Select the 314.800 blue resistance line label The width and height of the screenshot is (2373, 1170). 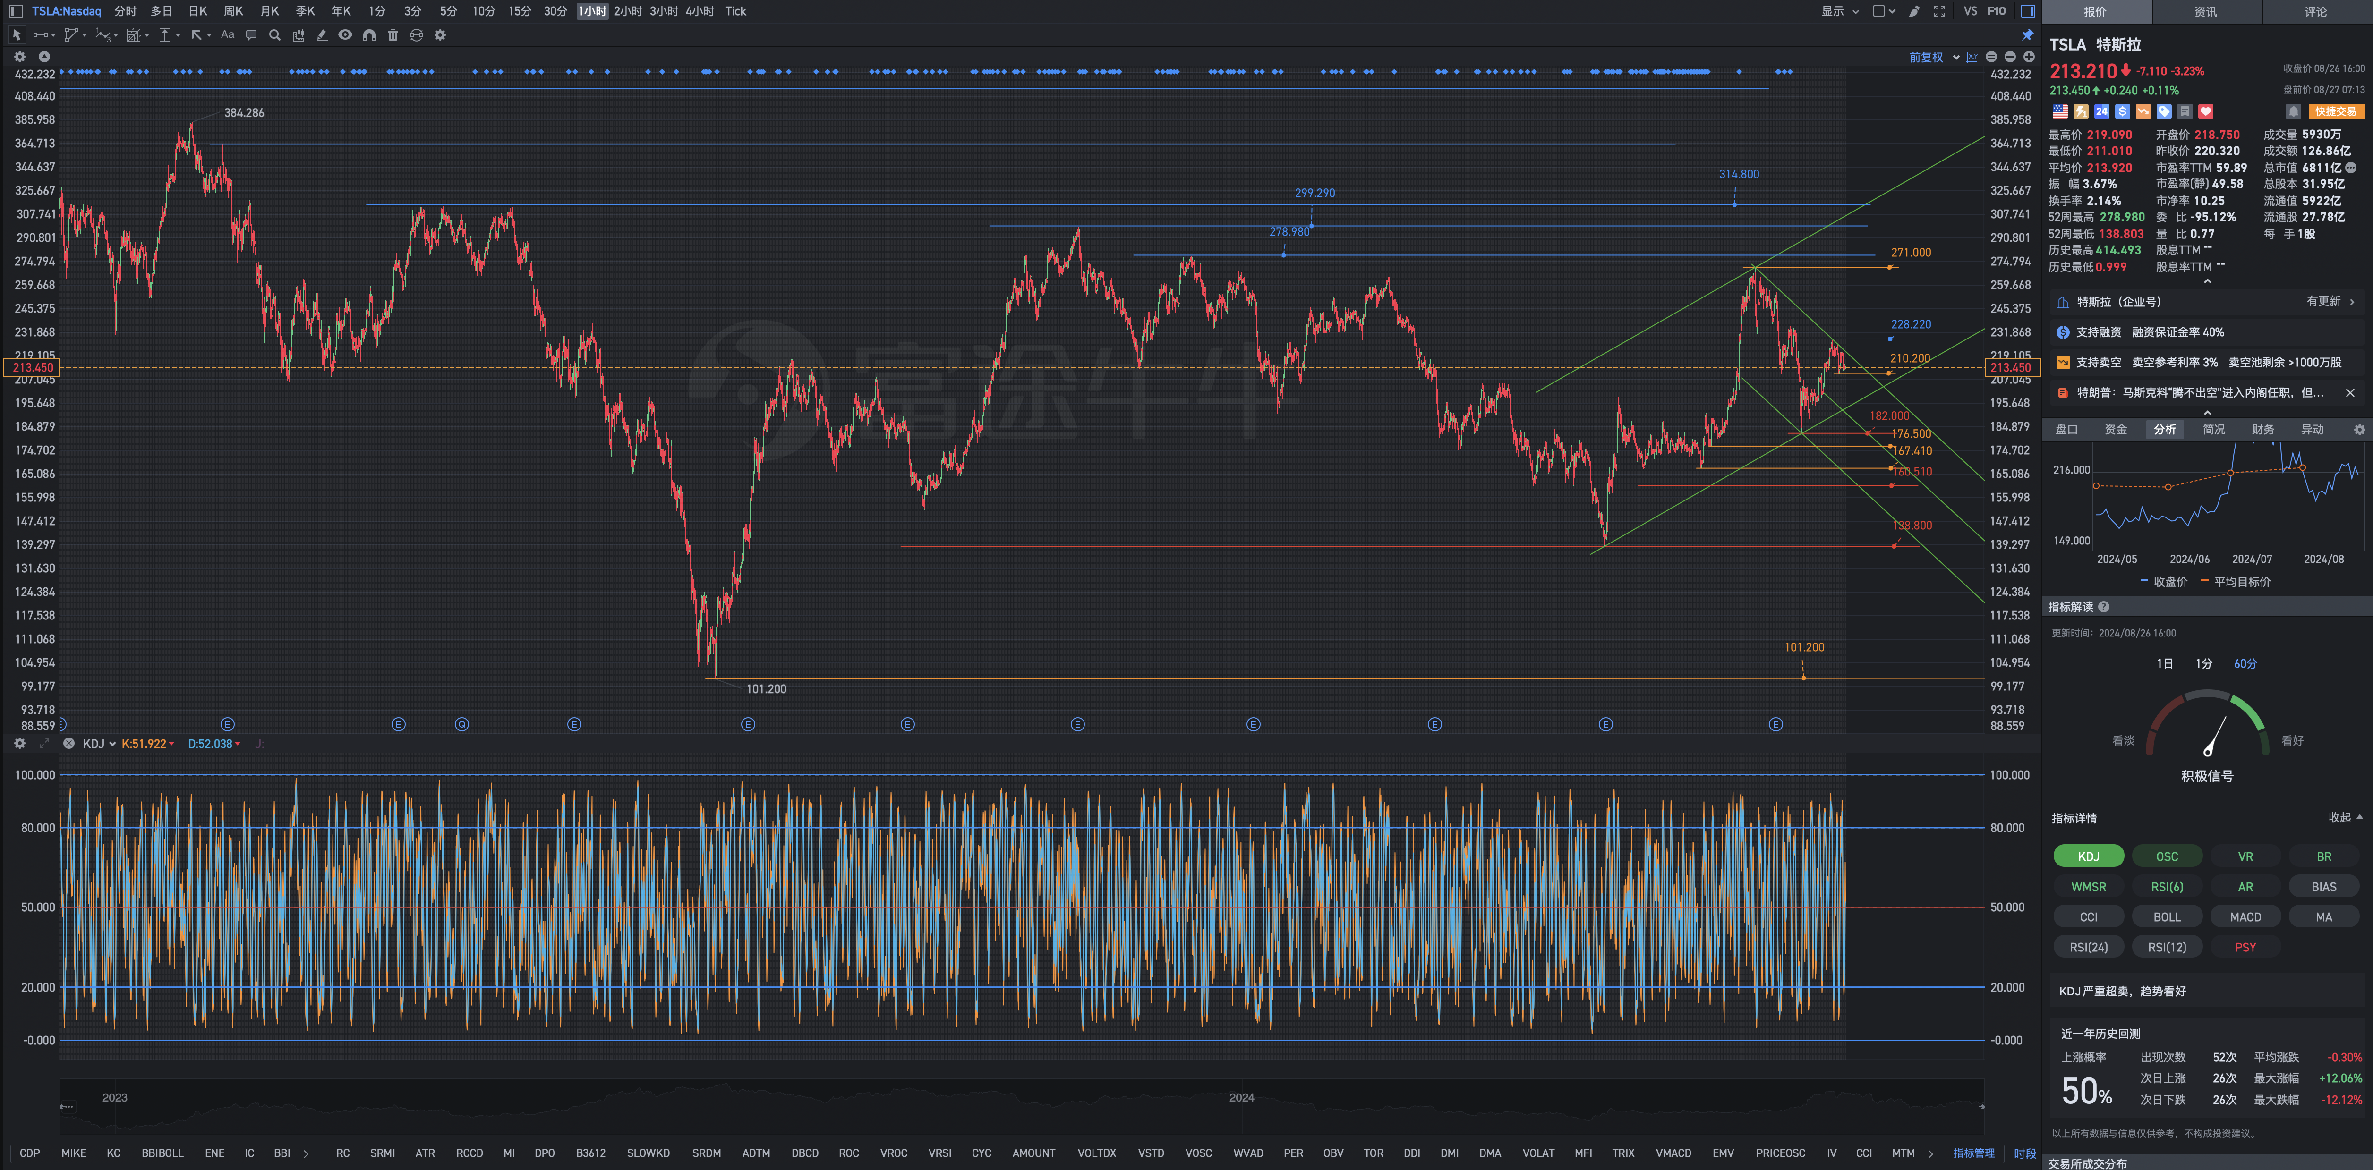coord(1738,174)
